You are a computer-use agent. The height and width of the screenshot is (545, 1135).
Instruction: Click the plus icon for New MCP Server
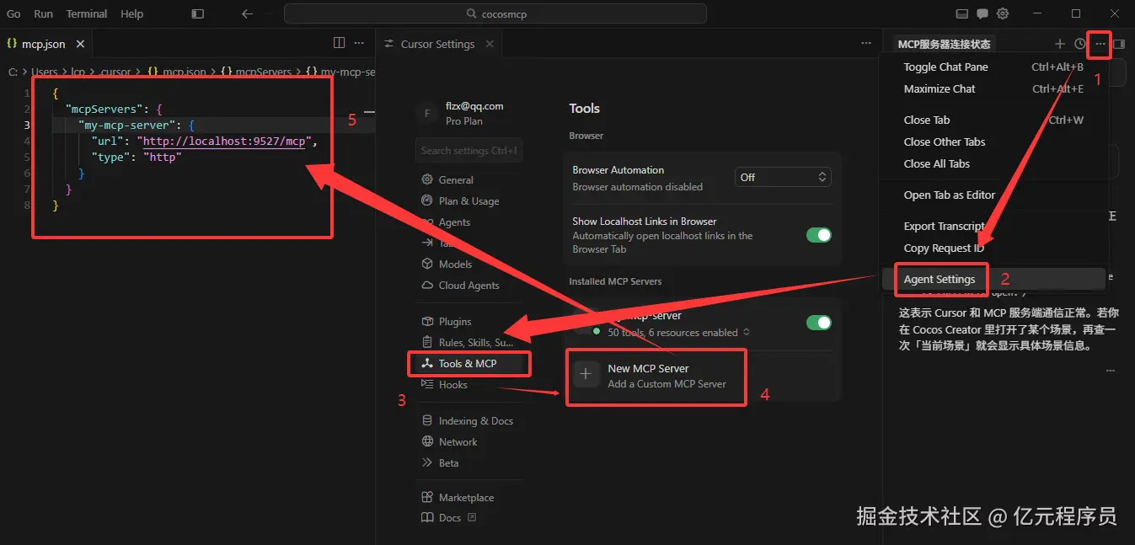click(586, 376)
